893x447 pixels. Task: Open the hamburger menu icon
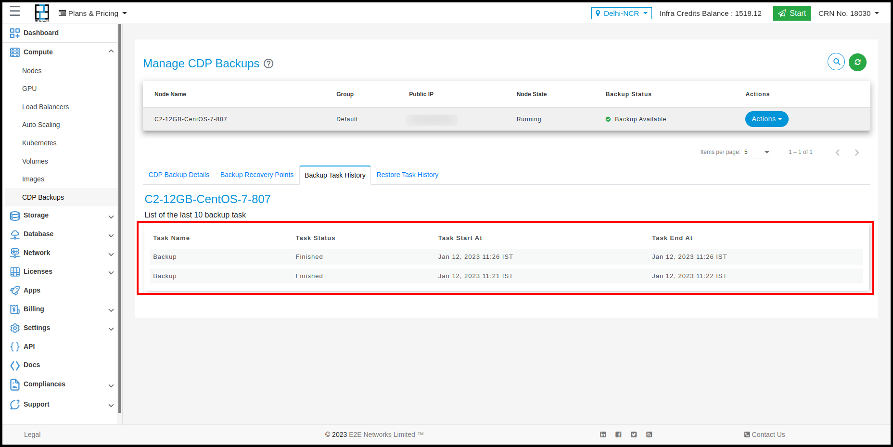[15, 12]
